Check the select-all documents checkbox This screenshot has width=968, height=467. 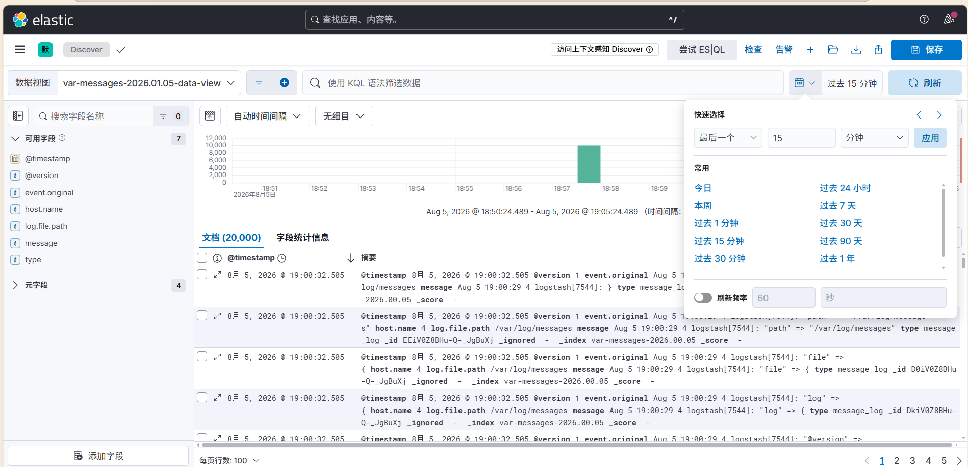(x=202, y=258)
